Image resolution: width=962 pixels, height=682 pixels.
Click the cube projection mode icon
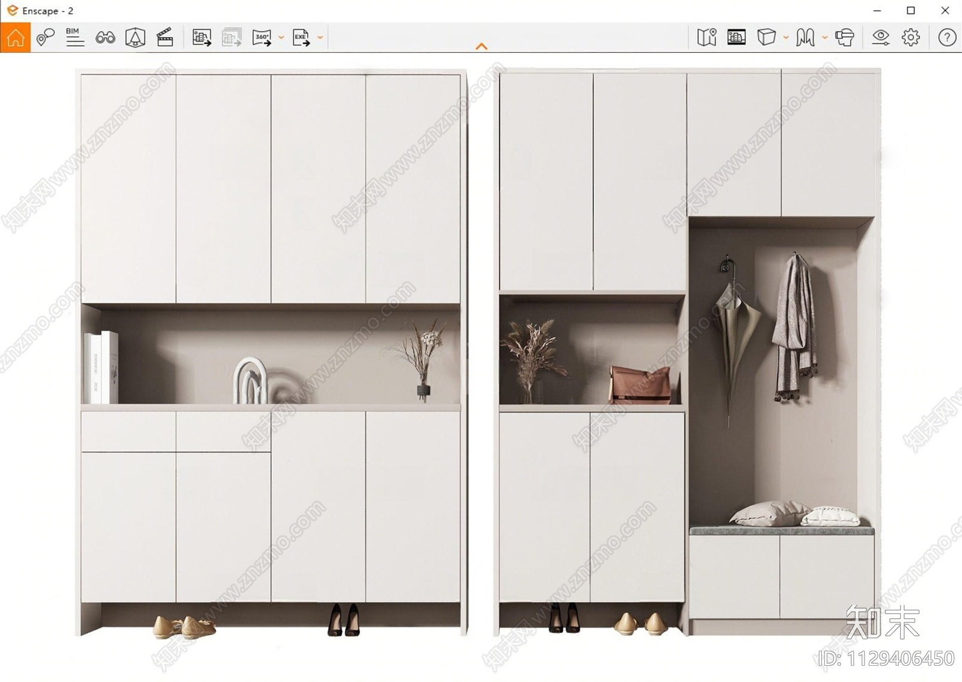click(766, 37)
